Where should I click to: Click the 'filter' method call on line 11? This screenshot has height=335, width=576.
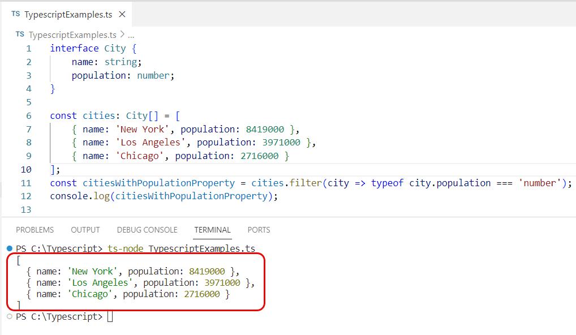pos(306,183)
